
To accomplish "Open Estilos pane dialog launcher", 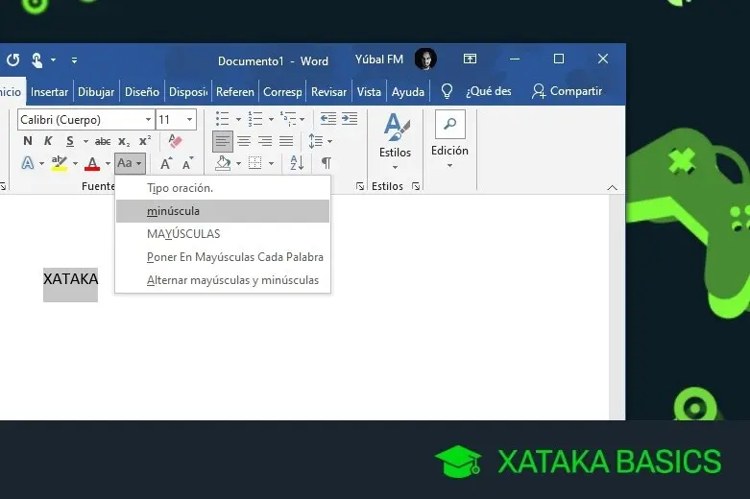I will [x=416, y=186].
